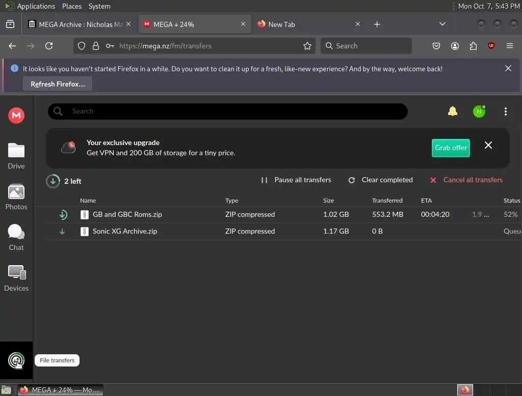
Task: Select the Sonic XG Archive.zip file name
Action: click(x=125, y=231)
